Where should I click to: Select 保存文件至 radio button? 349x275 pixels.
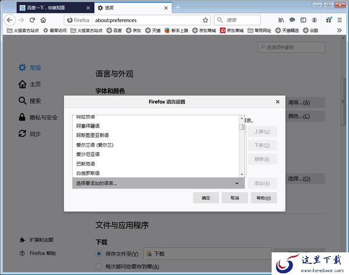99,254
